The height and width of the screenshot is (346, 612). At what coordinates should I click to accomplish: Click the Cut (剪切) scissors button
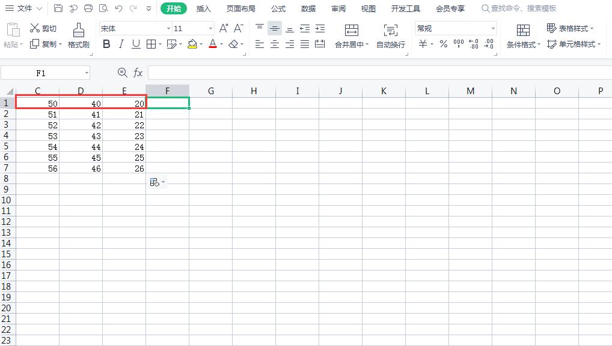click(43, 28)
